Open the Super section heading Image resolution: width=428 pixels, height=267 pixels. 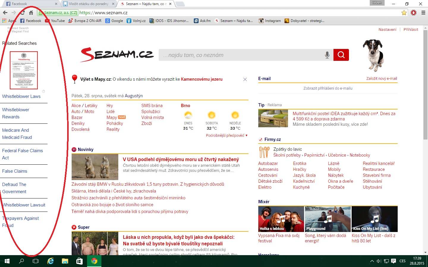(x=84, y=227)
